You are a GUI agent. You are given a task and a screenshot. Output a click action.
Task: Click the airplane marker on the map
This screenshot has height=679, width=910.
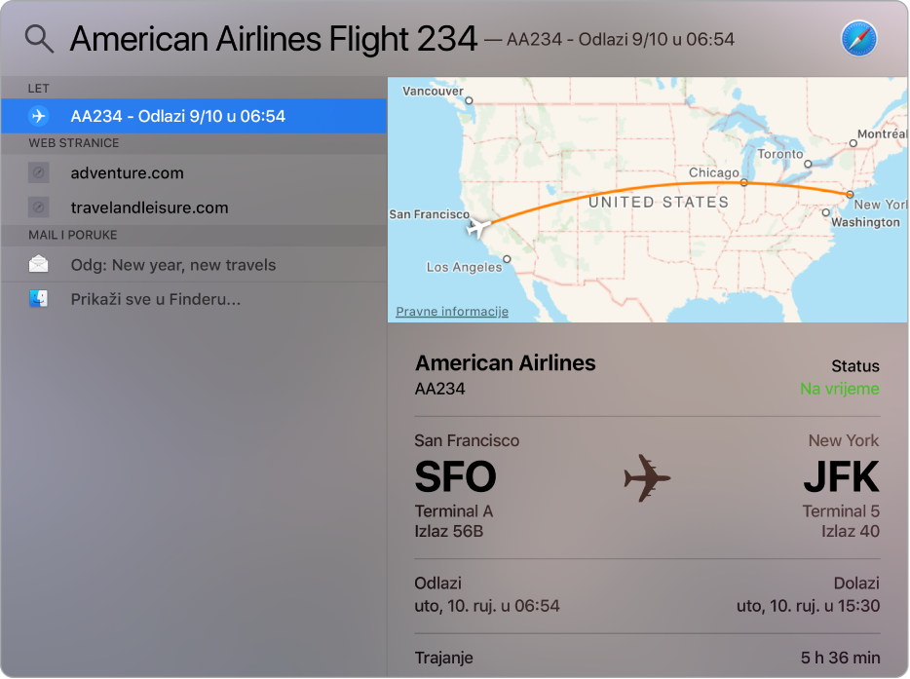477,229
